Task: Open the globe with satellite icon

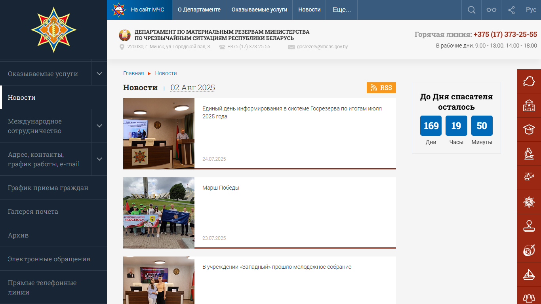Action: tap(529, 250)
